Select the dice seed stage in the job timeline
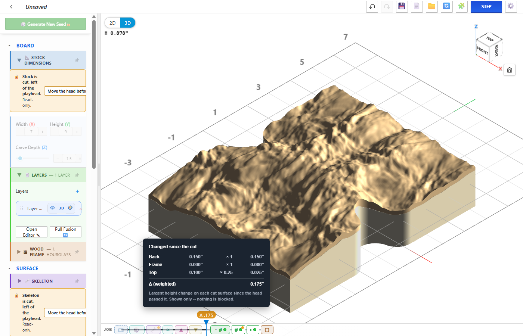Viewport: 523px width, 336px height. click(137, 330)
